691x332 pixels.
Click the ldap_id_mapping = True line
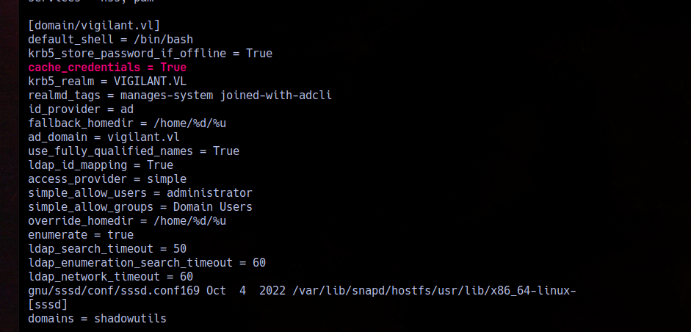[x=101, y=165]
